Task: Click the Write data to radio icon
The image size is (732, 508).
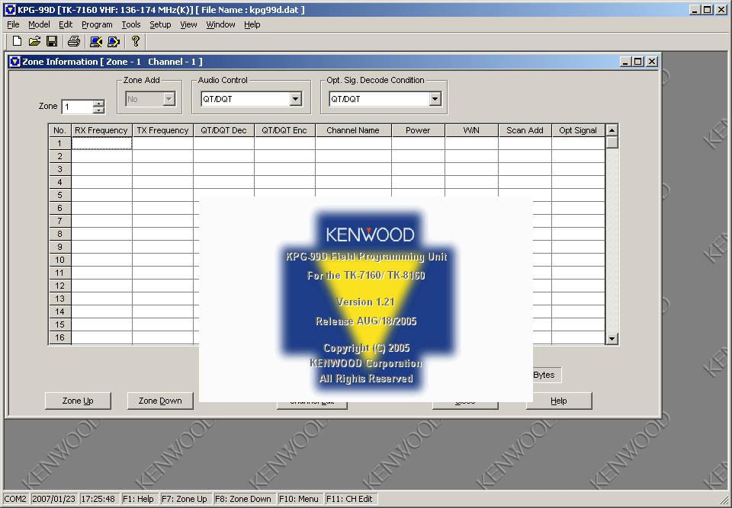Action: (114, 42)
